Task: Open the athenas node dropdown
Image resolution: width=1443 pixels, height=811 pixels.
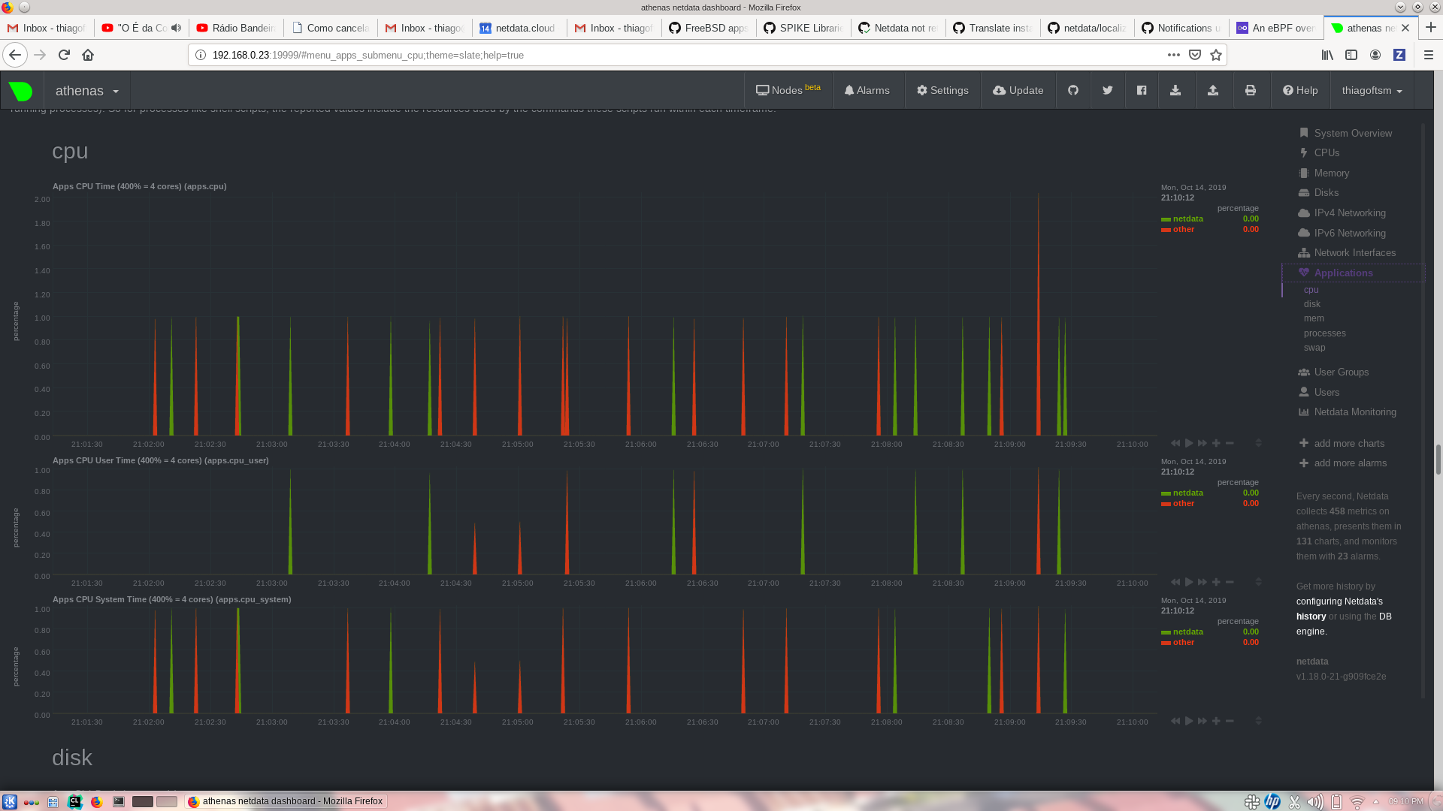Action: 86,90
